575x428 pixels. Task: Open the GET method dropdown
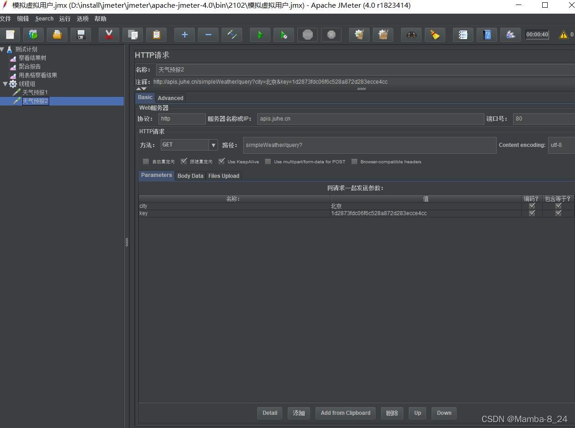point(214,145)
